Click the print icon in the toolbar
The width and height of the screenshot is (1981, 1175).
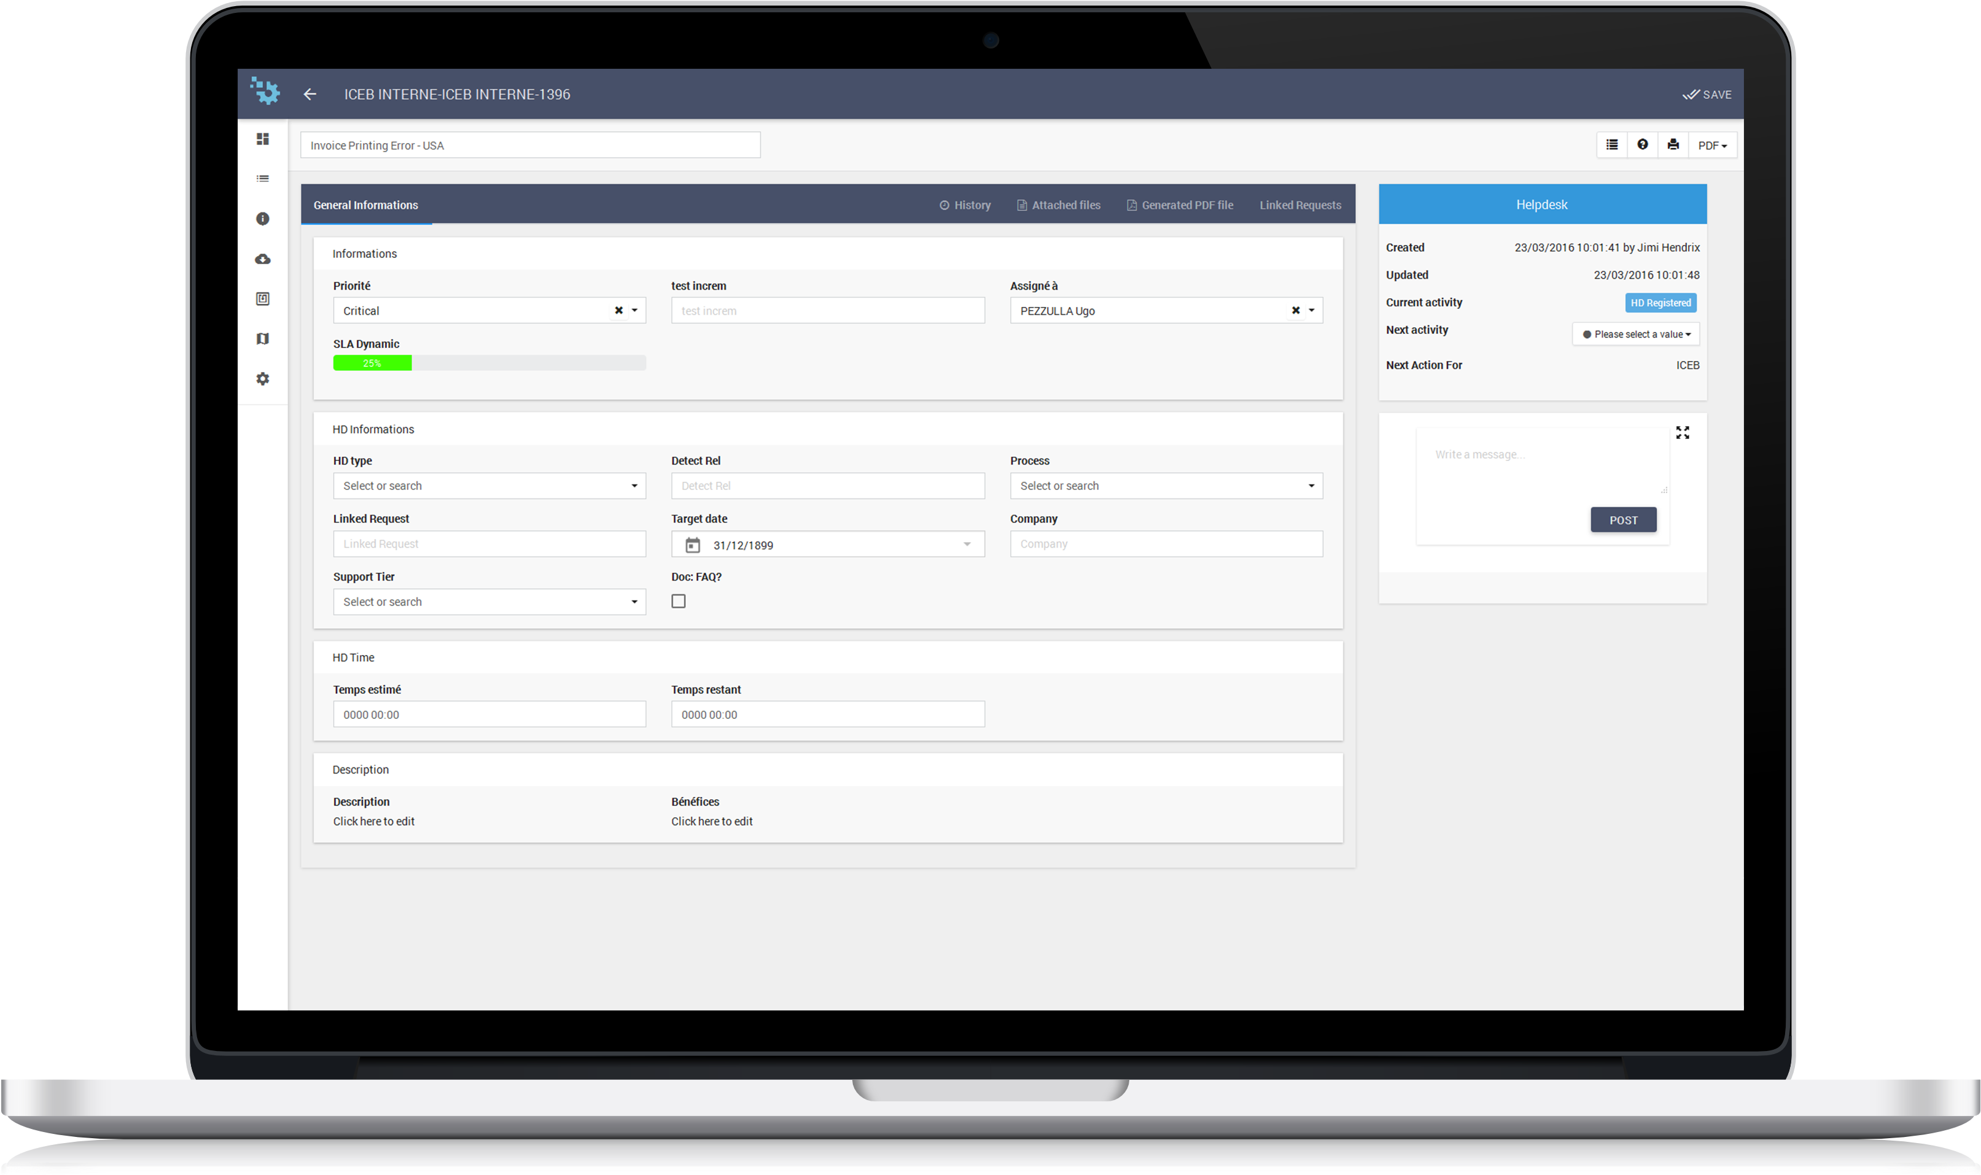point(1673,145)
